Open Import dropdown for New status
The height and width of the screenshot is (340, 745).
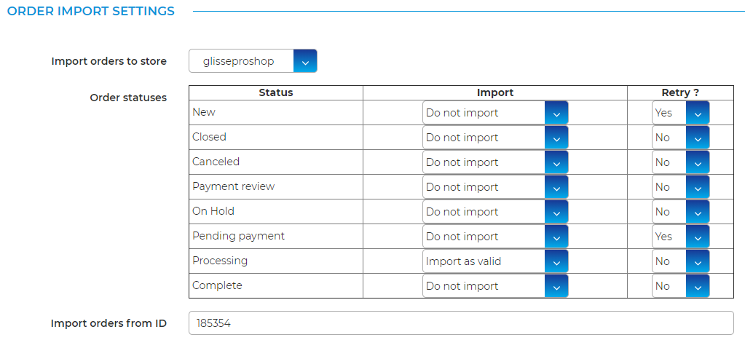pos(495,113)
